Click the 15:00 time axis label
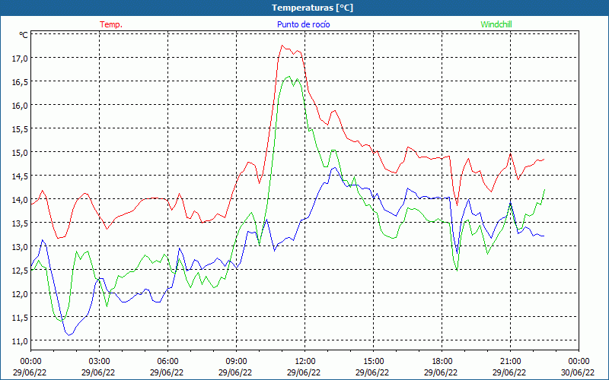The height and width of the screenshot is (380, 609). [x=373, y=362]
